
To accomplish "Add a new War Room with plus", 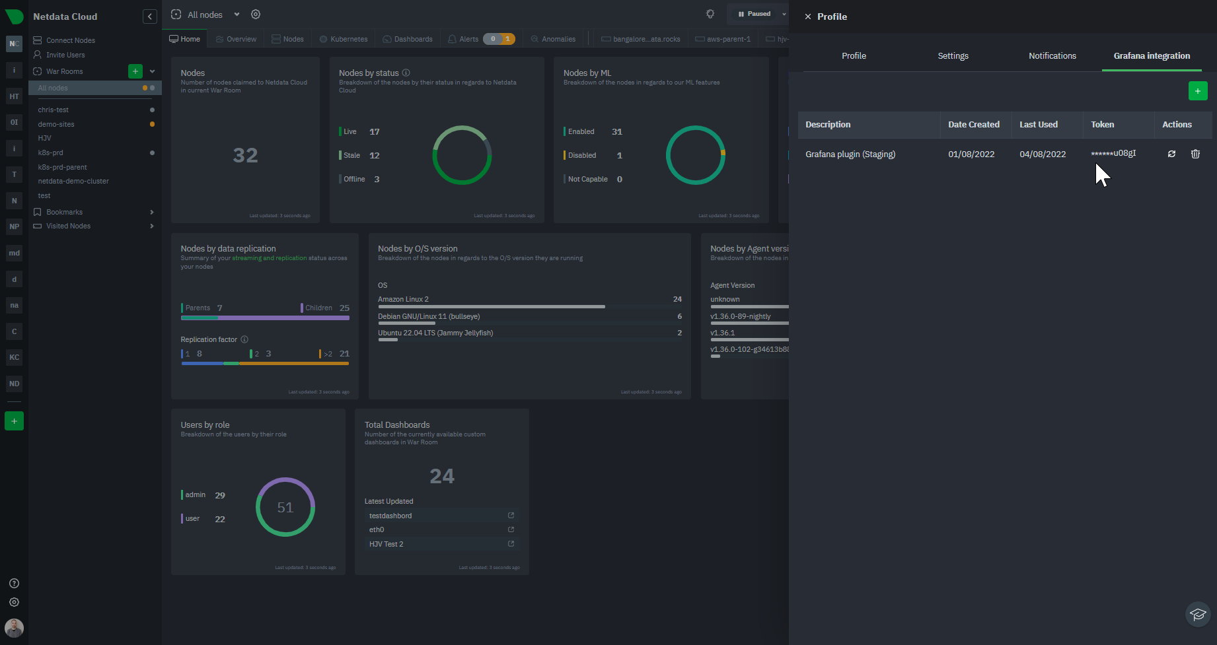I will [x=135, y=71].
